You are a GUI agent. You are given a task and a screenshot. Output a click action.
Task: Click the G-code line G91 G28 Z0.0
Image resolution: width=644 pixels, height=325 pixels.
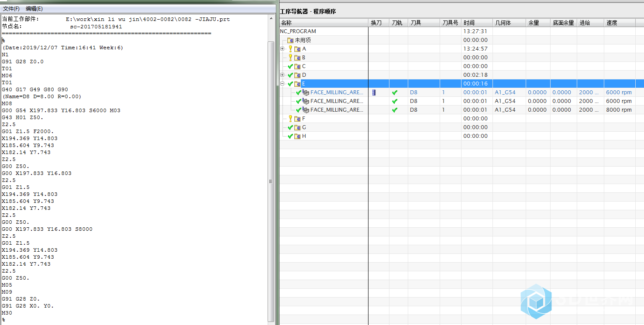pos(23,62)
